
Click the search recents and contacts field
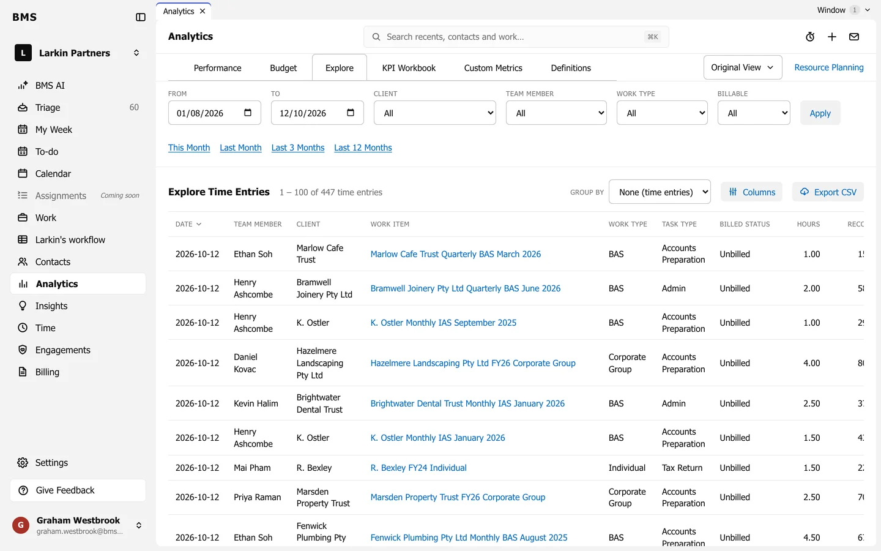516,37
